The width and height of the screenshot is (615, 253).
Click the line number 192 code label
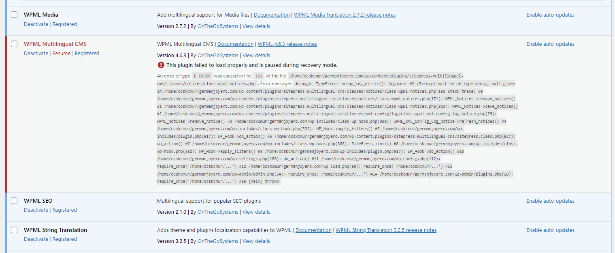pyautogui.click(x=259, y=76)
